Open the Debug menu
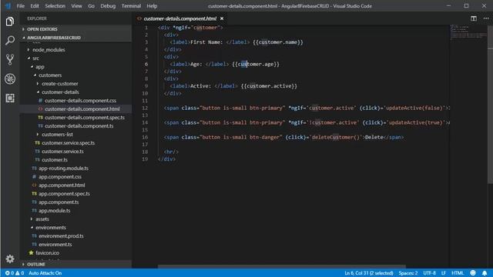 pos(108,6)
